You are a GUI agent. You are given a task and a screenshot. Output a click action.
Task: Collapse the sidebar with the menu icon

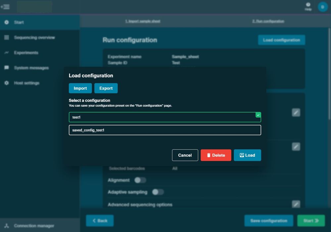point(5,7)
